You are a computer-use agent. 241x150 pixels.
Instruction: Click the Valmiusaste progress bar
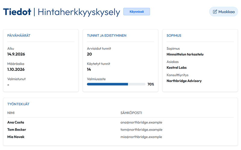pyautogui.click(x=116, y=84)
